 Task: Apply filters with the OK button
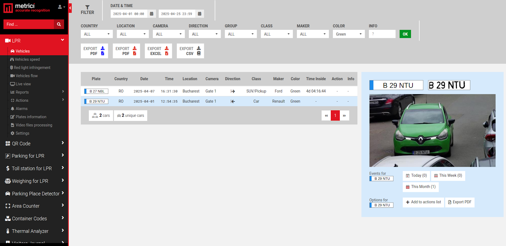(405, 34)
